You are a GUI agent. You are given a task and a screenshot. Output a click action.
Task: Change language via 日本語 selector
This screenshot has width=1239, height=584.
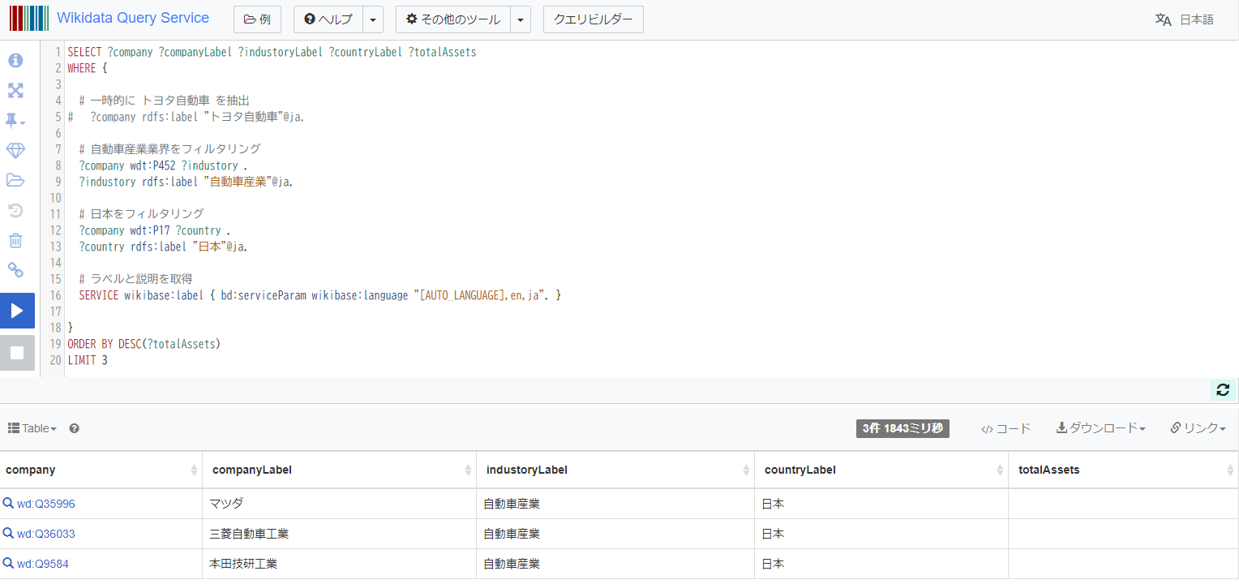pos(1185,19)
